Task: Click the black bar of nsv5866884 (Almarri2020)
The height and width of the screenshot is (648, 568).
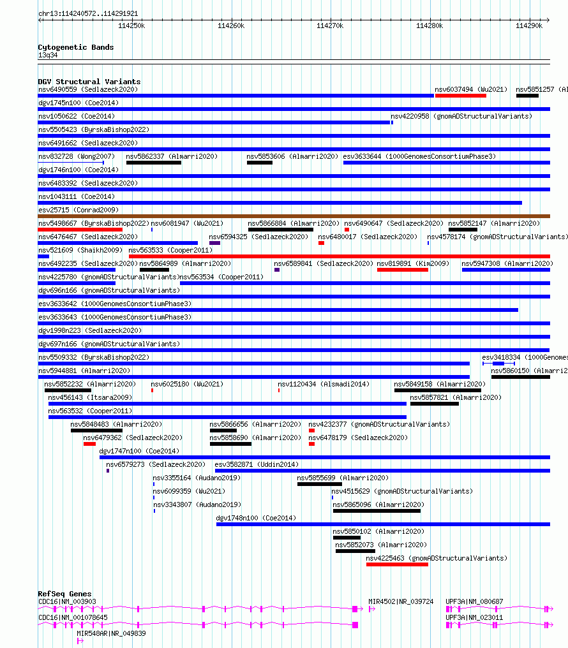Action: pos(281,230)
